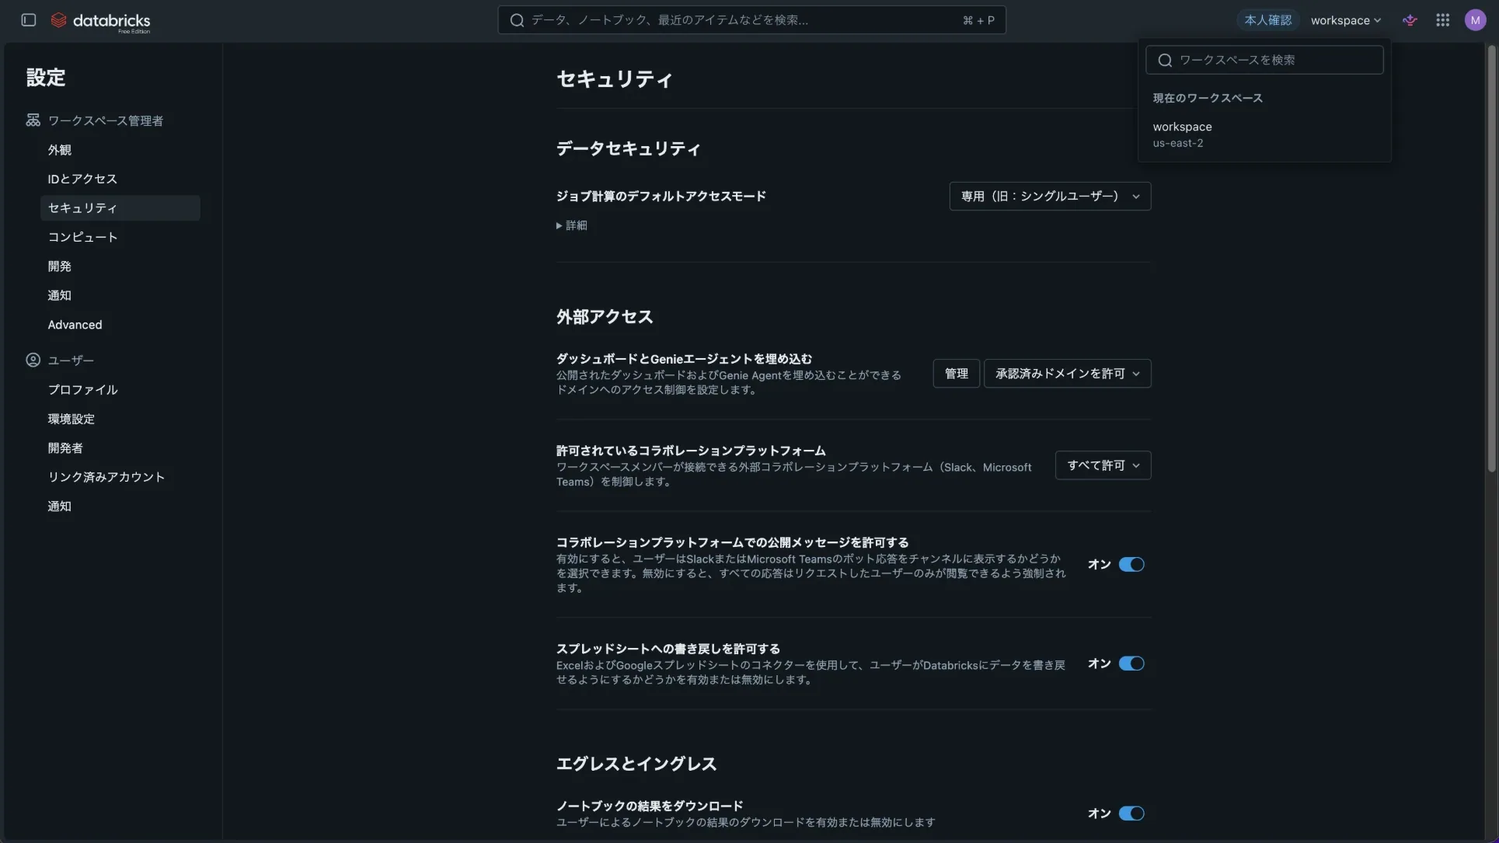Open the user avatar M menu
This screenshot has height=843, width=1499.
click(1475, 20)
